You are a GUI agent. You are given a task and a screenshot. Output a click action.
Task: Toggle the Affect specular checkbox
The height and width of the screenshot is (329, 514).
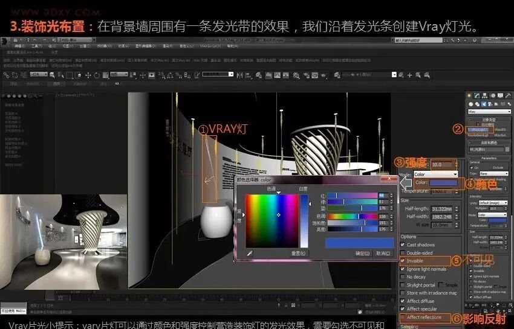pyautogui.click(x=403, y=308)
